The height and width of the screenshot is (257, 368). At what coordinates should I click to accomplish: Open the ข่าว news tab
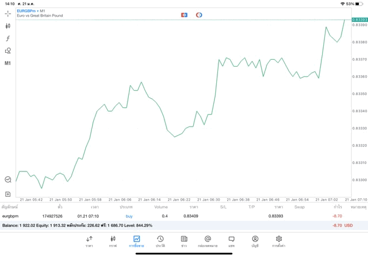coord(184,241)
